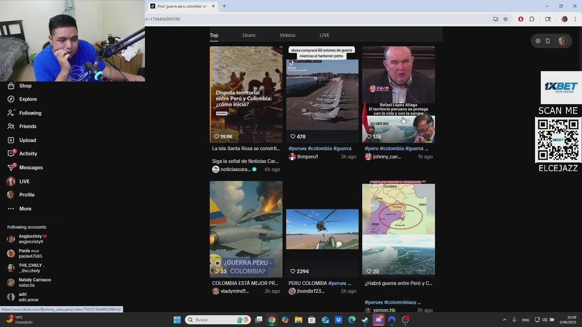Open the TikTok profile avatar menu
Viewport: 582px width, 327px height.
point(562,41)
